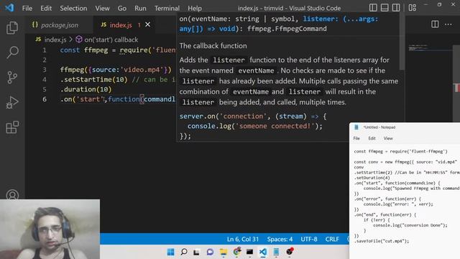Open the File menu in VS Code
The image size is (460, 259).
coord(27,8)
